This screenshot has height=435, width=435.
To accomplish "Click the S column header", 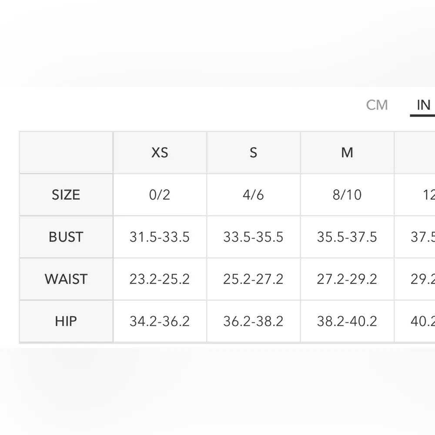I will [253, 153].
